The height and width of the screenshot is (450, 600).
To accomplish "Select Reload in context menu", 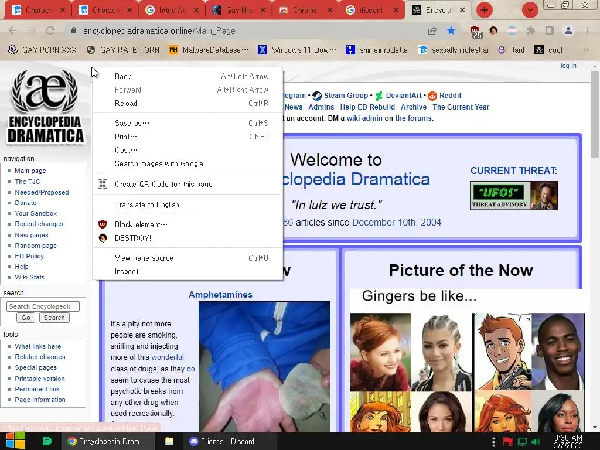I will 187,103.
